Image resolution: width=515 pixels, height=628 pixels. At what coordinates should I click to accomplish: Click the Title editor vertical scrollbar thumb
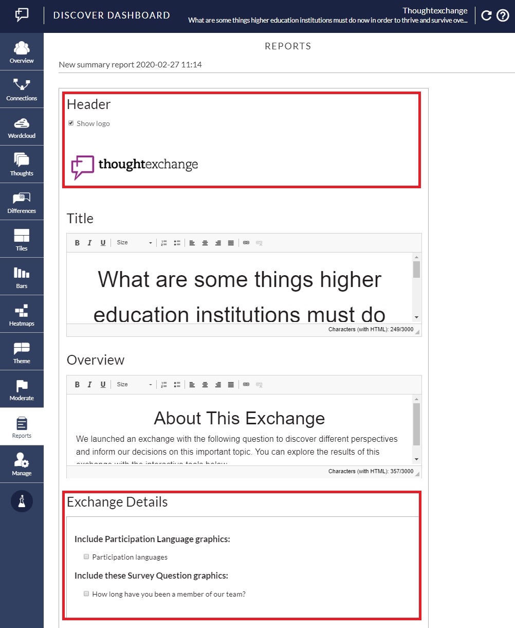417,270
